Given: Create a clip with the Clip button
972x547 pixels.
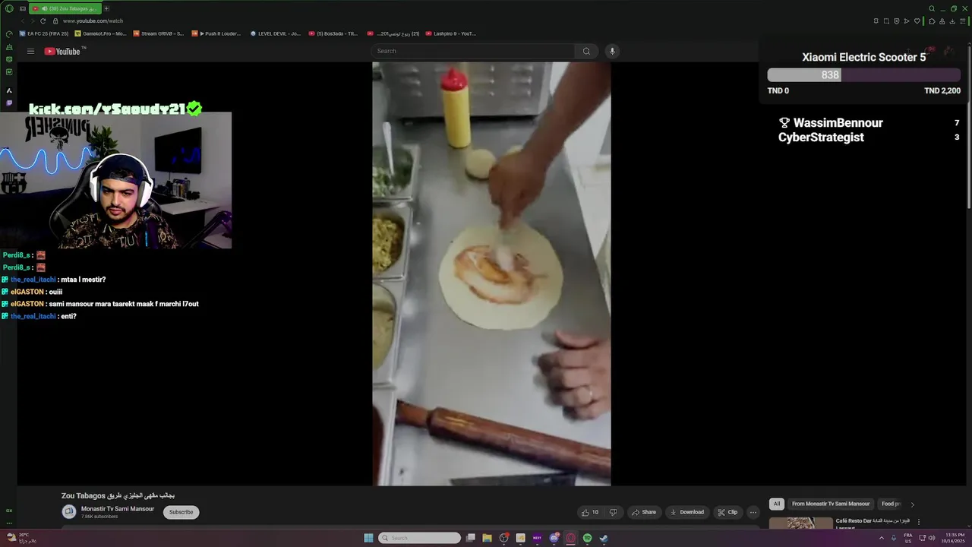Looking at the screenshot, I should (727, 512).
